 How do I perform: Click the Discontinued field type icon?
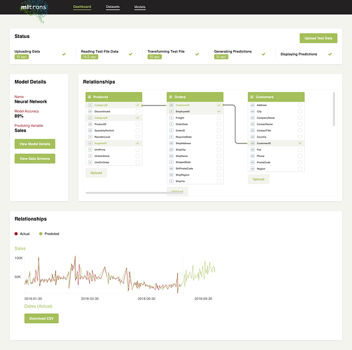(90, 111)
